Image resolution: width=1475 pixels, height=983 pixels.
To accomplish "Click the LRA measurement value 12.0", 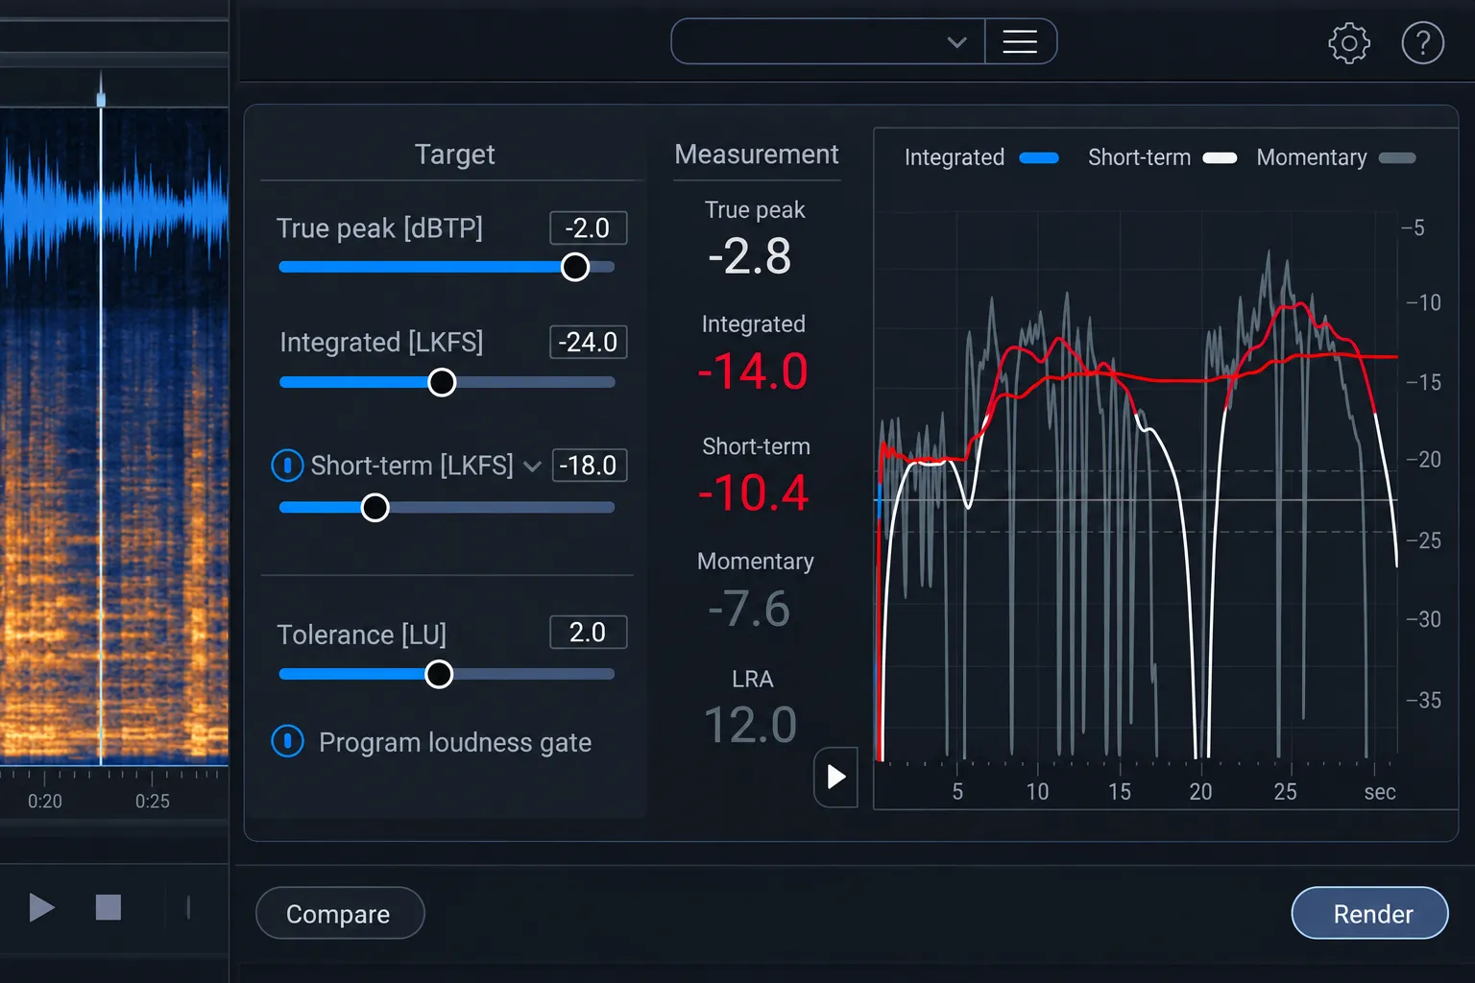I will click(750, 725).
